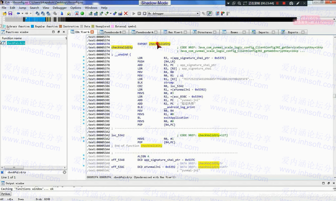
Task: Open the Debugger menu
Action: tap(60, 8)
